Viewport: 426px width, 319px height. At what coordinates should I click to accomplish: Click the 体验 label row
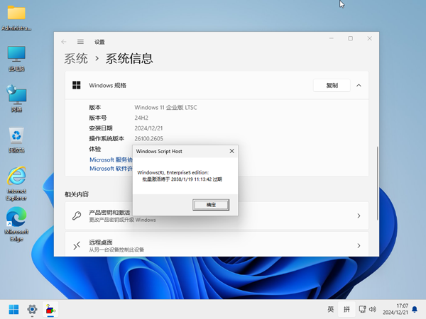pyautogui.click(x=95, y=149)
